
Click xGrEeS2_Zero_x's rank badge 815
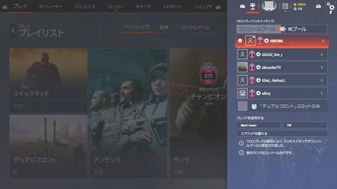point(252,54)
